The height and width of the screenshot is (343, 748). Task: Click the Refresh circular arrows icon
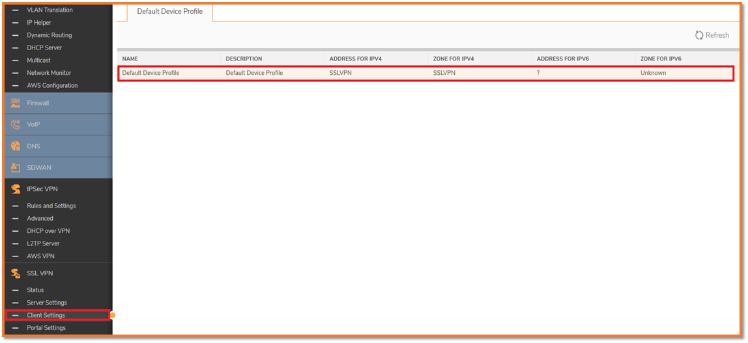coord(699,35)
